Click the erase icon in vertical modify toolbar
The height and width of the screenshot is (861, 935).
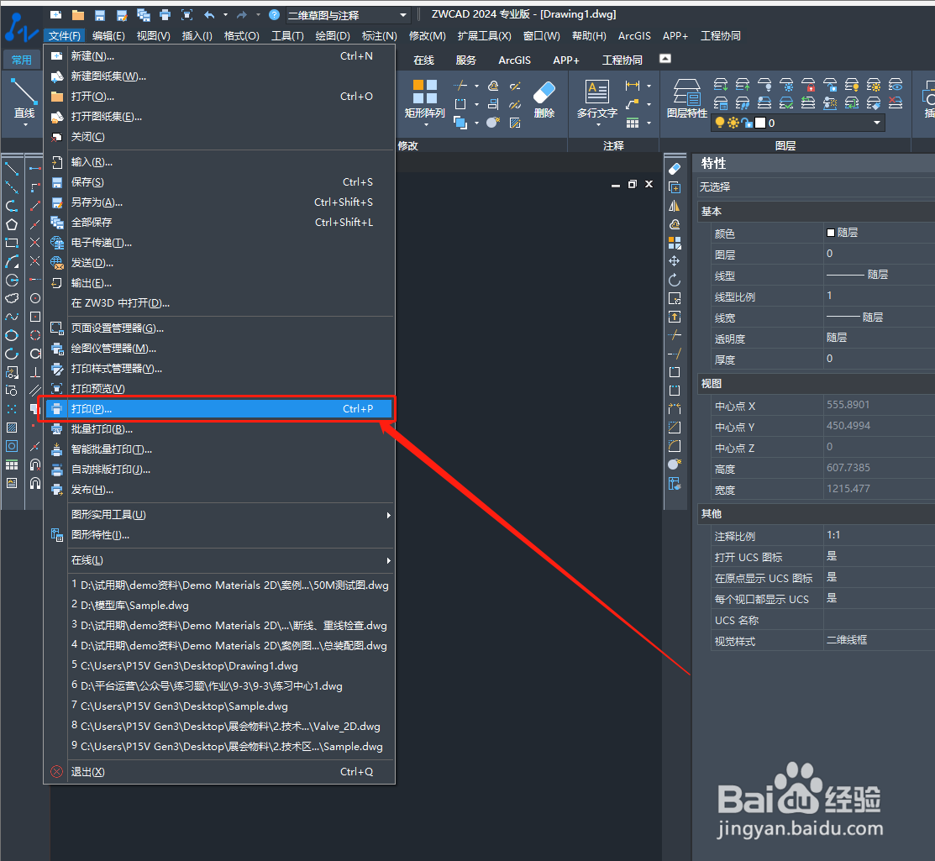coord(675,170)
